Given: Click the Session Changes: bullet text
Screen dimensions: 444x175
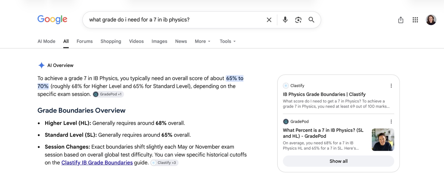Looking at the screenshot, I should pyautogui.click(x=67, y=147).
